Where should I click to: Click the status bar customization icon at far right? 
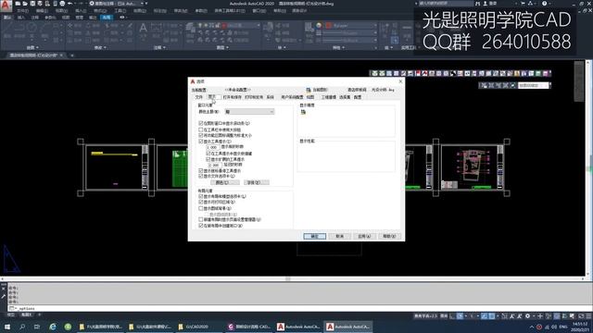(x=588, y=316)
